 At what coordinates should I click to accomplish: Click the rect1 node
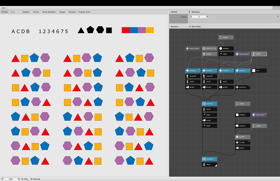click(259, 71)
